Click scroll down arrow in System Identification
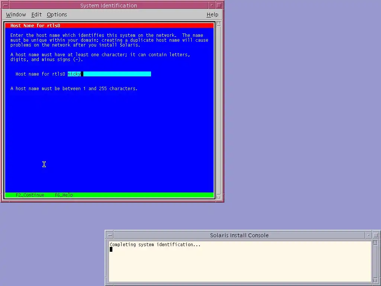The height and width of the screenshot is (286, 381). [x=218, y=197]
